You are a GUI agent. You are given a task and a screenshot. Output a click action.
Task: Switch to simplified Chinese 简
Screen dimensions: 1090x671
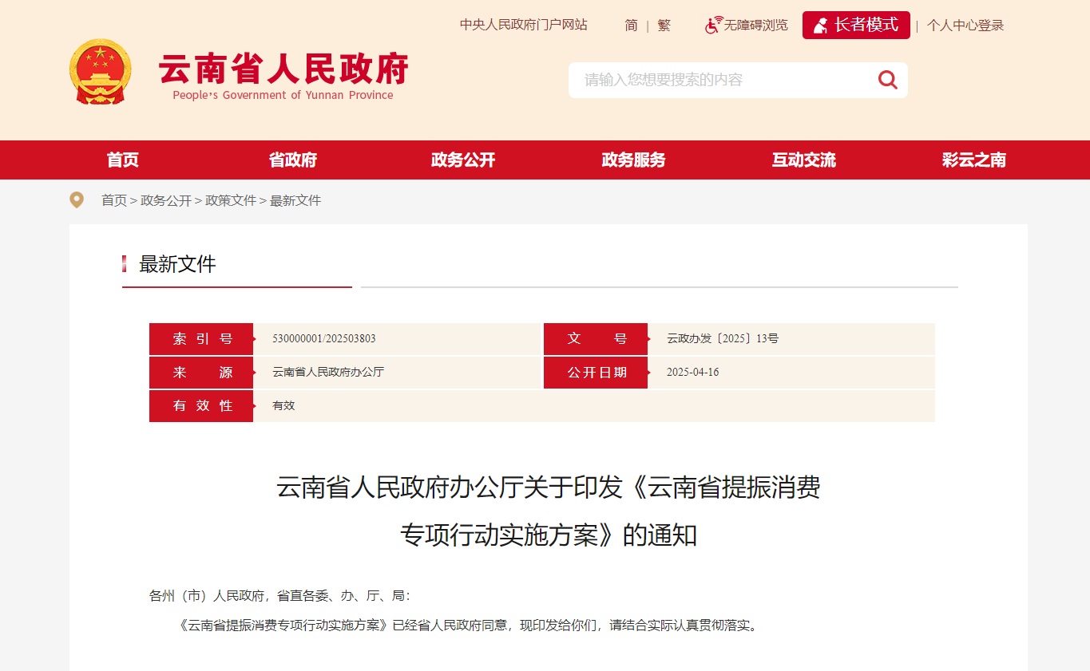coord(631,26)
